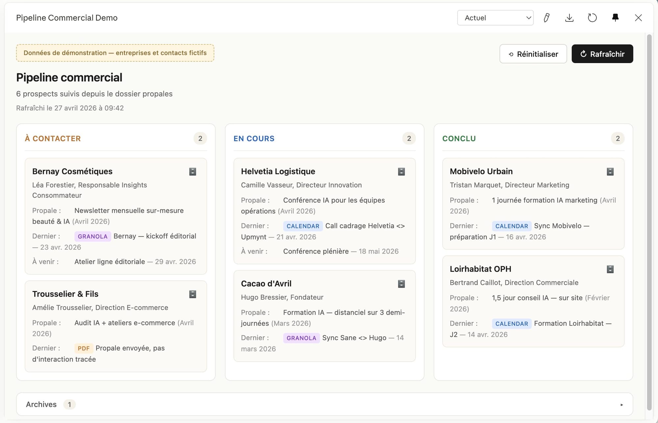Image resolution: width=658 pixels, height=423 pixels.
Task: Click archive icon on Trousselier & Fils
Action: (193, 294)
